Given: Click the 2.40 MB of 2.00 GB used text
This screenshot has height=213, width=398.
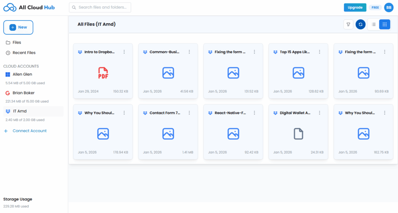Looking at the screenshot, I should tap(25, 120).
